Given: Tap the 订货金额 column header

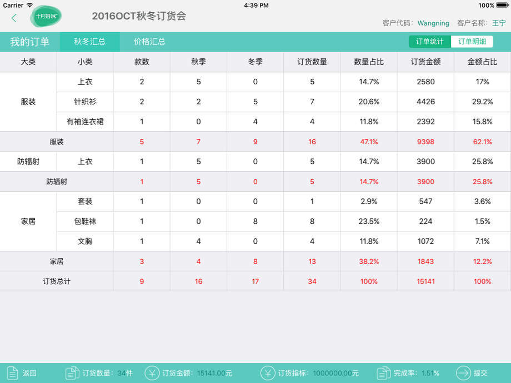Looking at the screenshot, I should click(425, 62).
